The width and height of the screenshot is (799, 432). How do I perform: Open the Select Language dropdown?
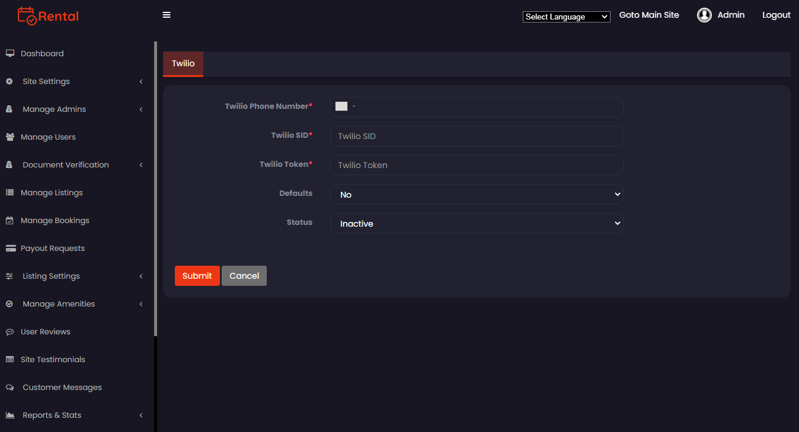(x=566, y=17)
